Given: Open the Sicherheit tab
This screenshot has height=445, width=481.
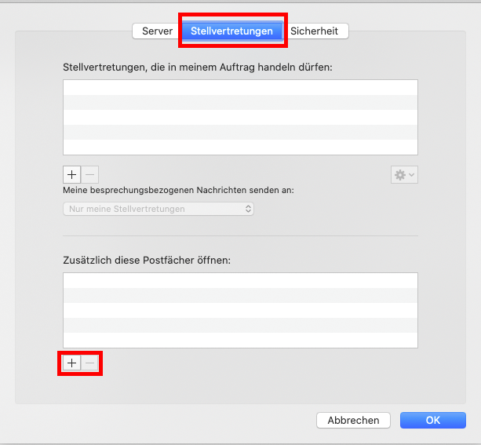Looking at the screenshot, I should coord(314,31).
